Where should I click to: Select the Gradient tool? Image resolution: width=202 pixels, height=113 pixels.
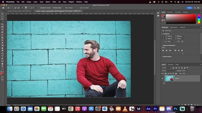pos(2,45)
